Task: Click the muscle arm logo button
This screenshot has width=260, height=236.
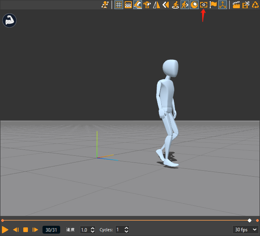Action: (x=9, y=20)
